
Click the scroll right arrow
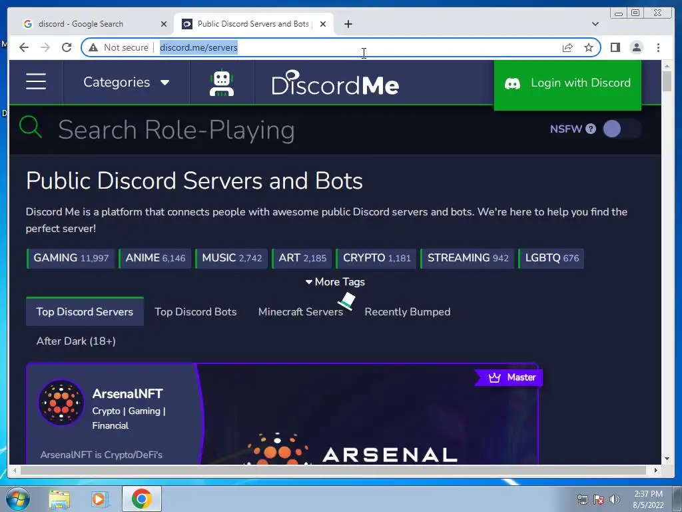click(x=656, y=470)
